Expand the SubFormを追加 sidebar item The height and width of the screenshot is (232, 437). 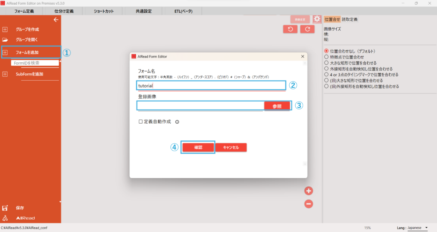click(x=5, y=74)
